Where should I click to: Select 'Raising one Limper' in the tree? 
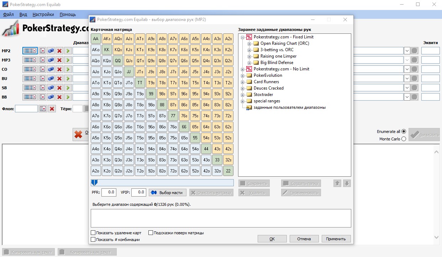278,56
